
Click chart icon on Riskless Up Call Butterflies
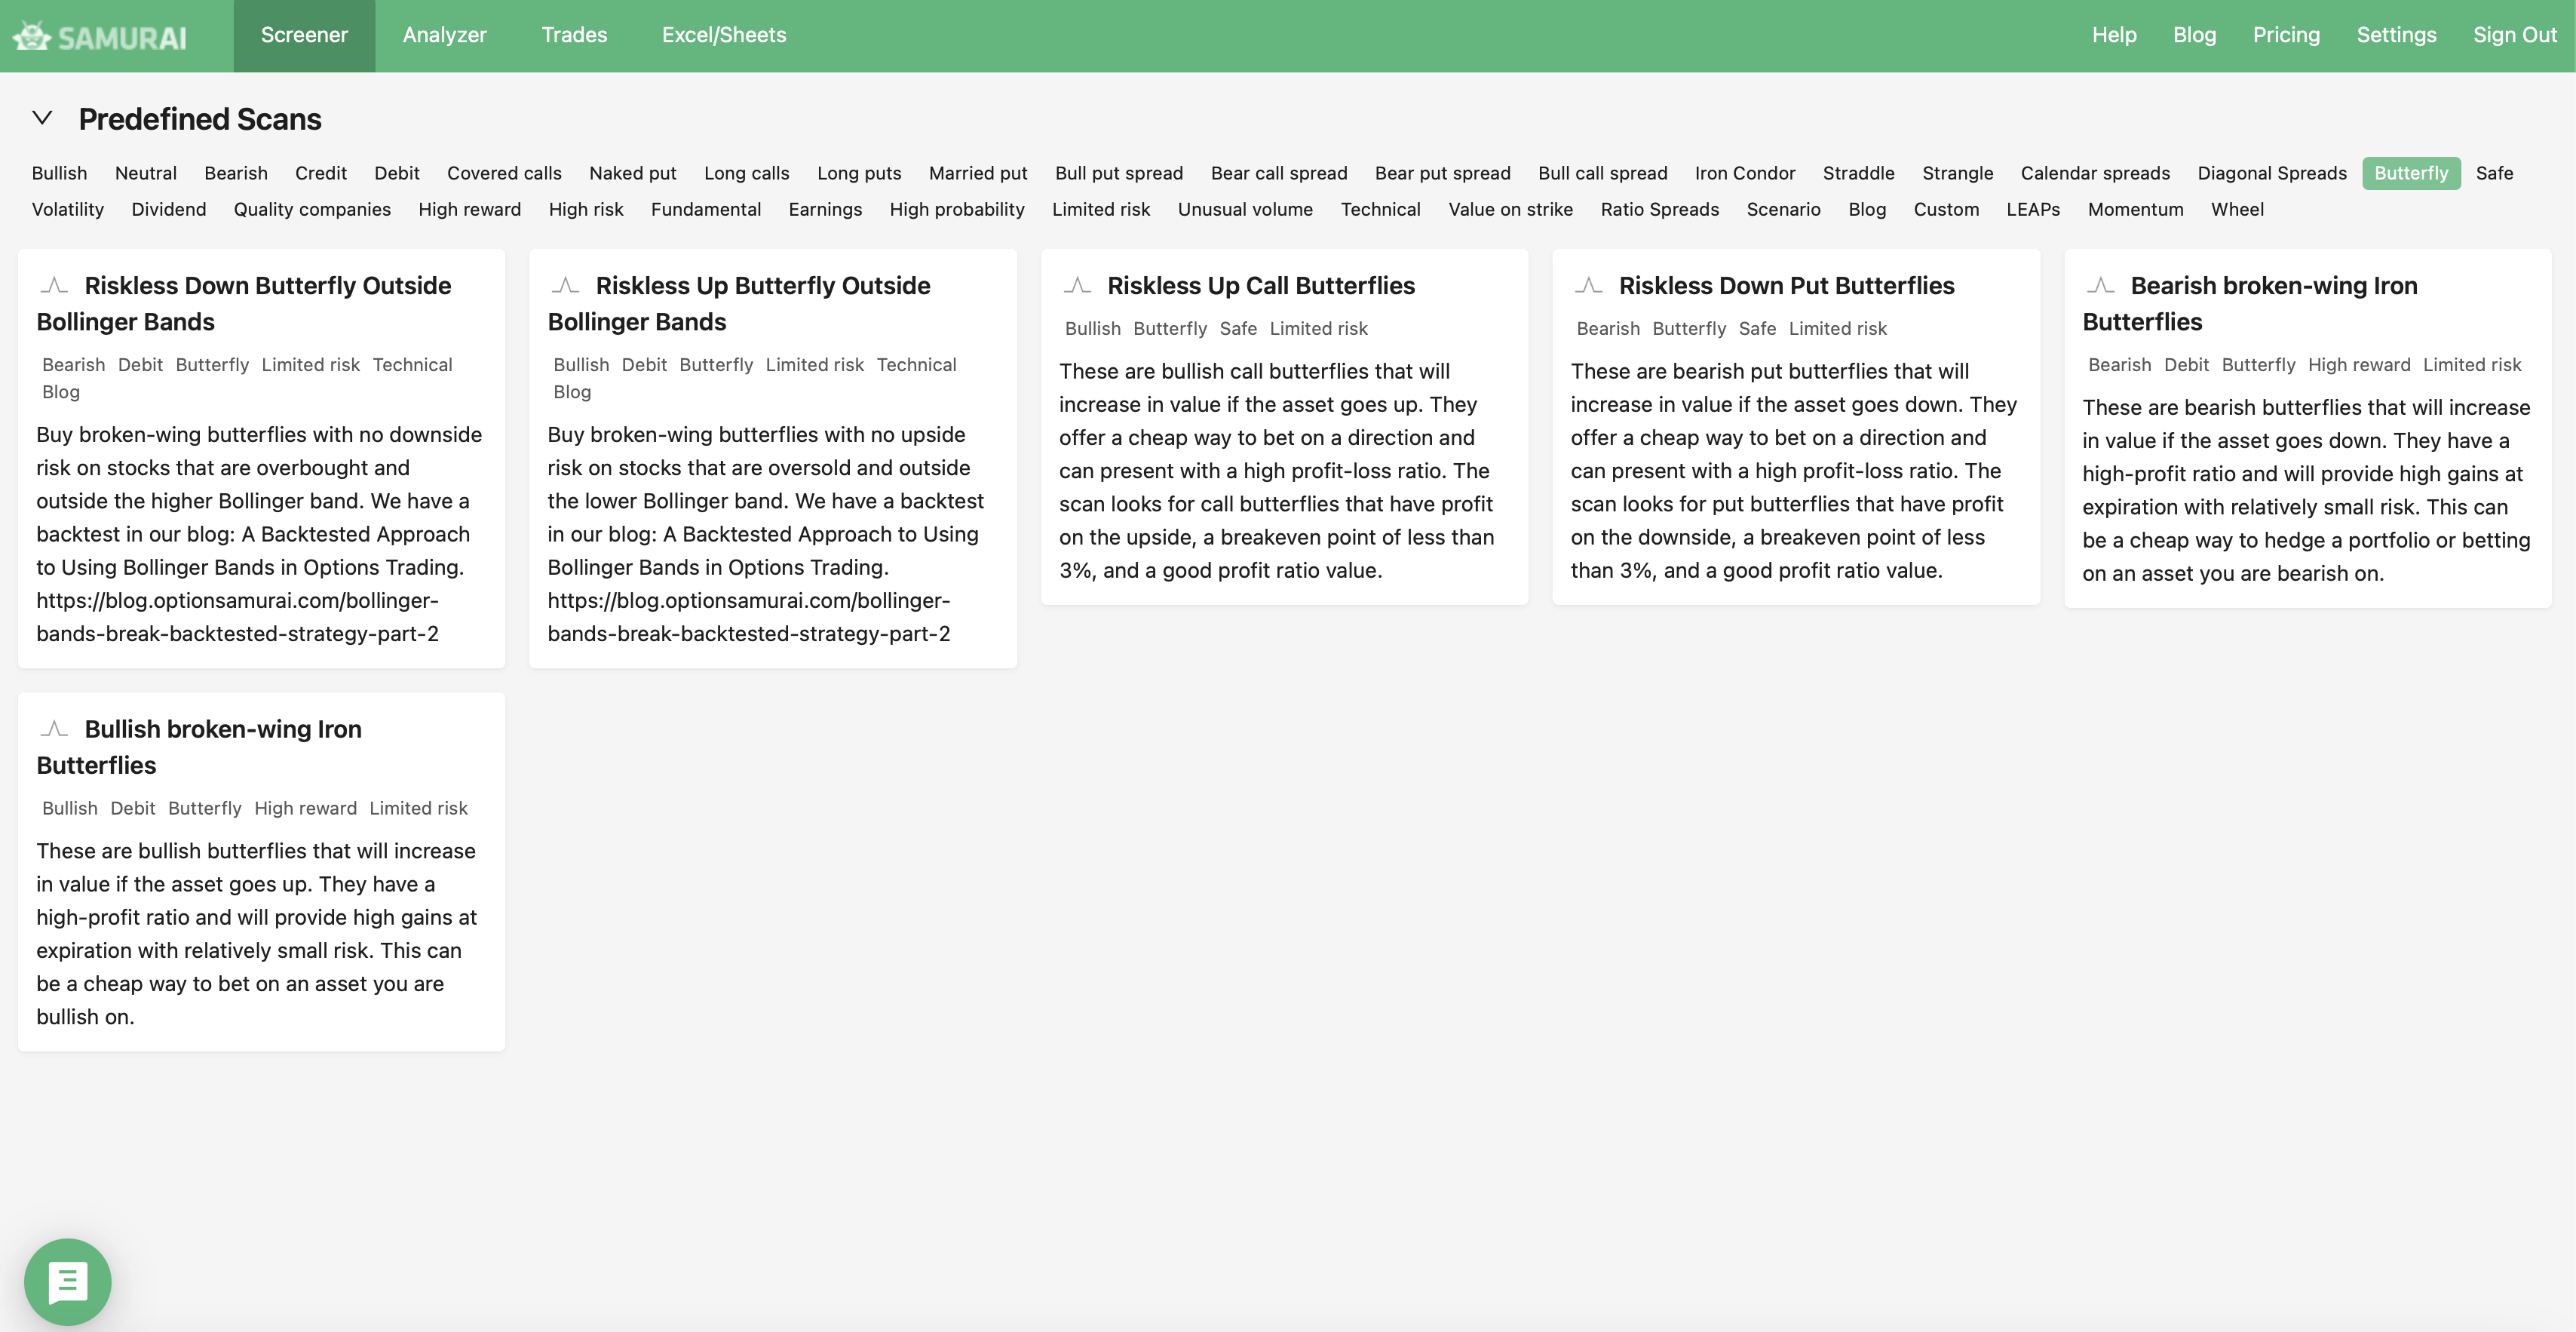coord(1077,286)
